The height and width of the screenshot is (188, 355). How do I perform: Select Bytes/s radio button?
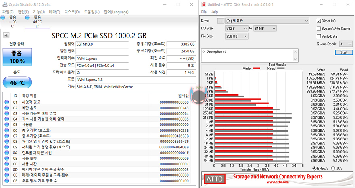tap(314, 168)
